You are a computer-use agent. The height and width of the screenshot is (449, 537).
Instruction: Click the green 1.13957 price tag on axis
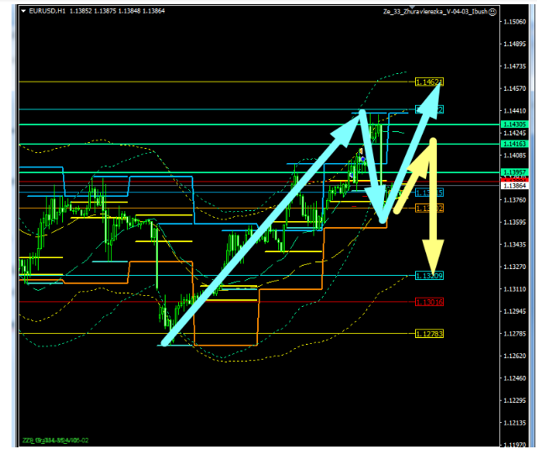click(x=514, y=172)
